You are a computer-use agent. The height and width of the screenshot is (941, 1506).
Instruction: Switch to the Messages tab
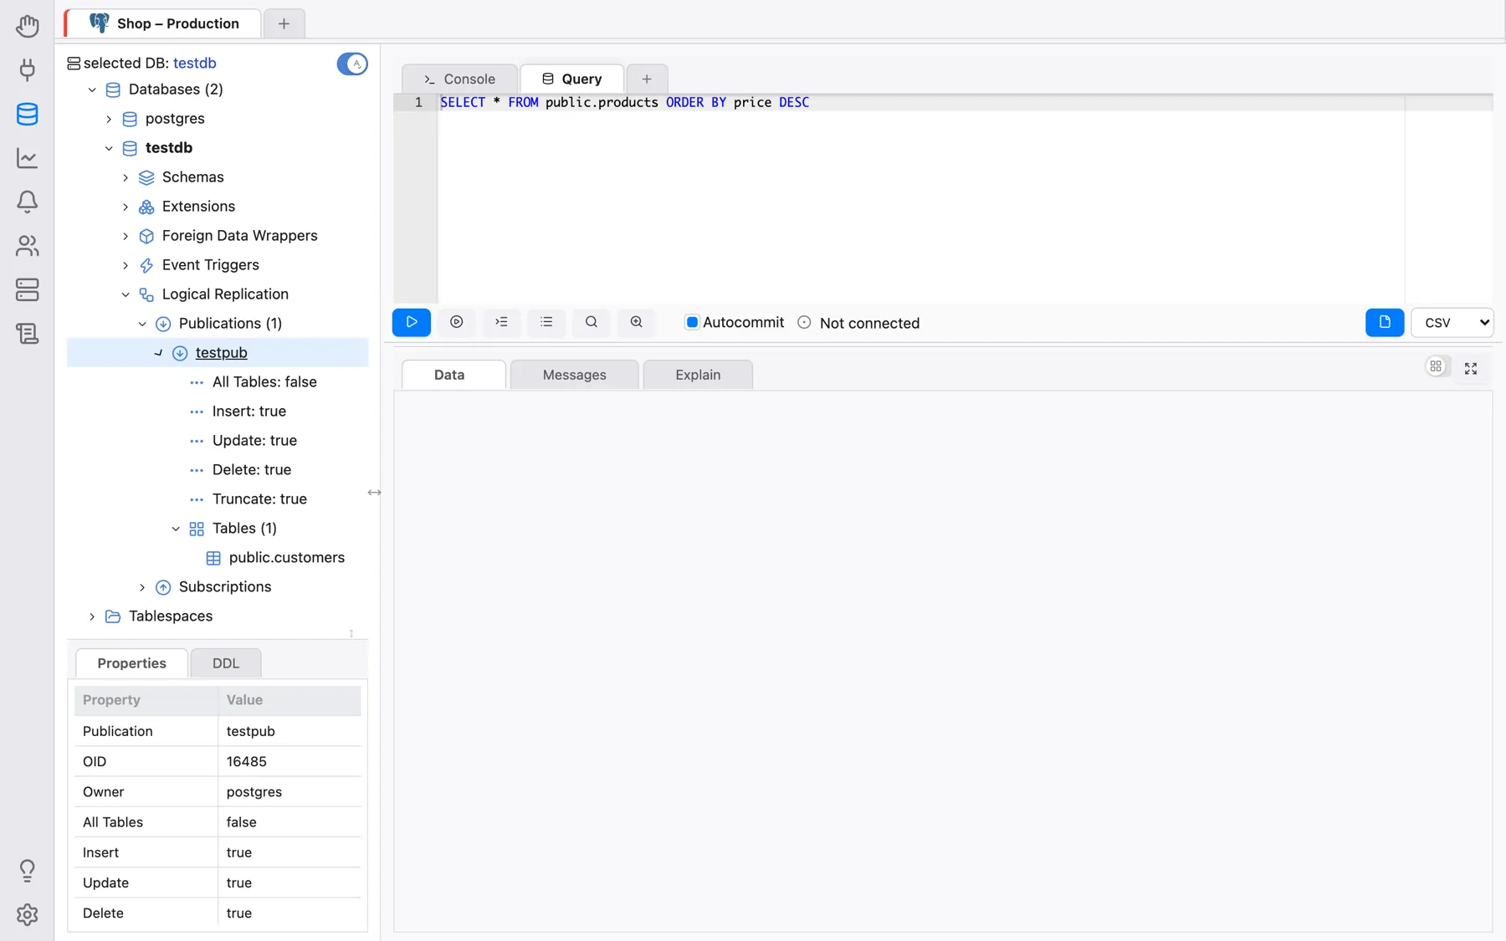point(574,375)
